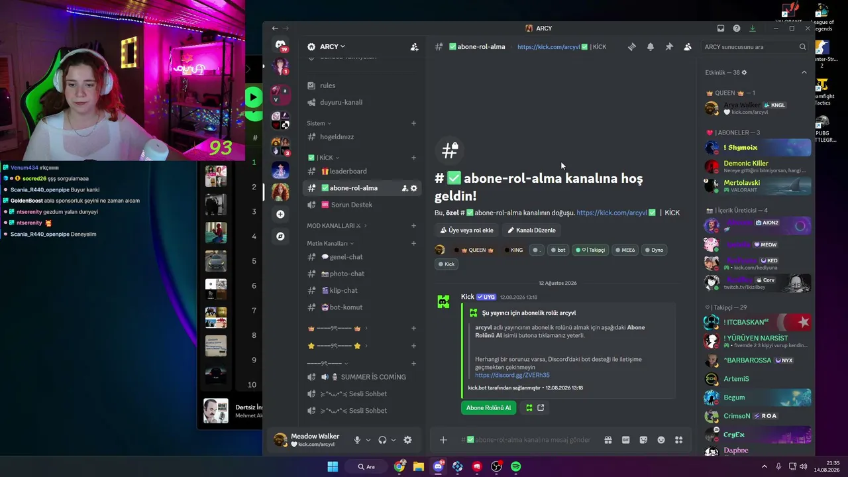This screenshot has height=477, width=848.
Task: Open edit channel gear for abone-rol-alma
Action: [414, 188]
